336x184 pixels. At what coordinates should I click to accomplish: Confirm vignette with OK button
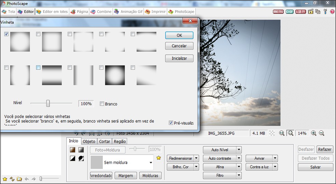click(x=179, y=36)
